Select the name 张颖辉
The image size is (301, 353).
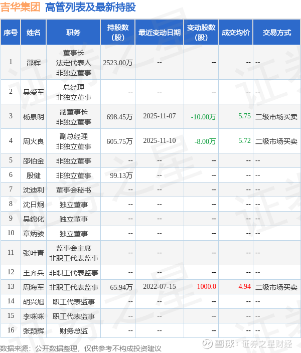(x=34, y=331)
